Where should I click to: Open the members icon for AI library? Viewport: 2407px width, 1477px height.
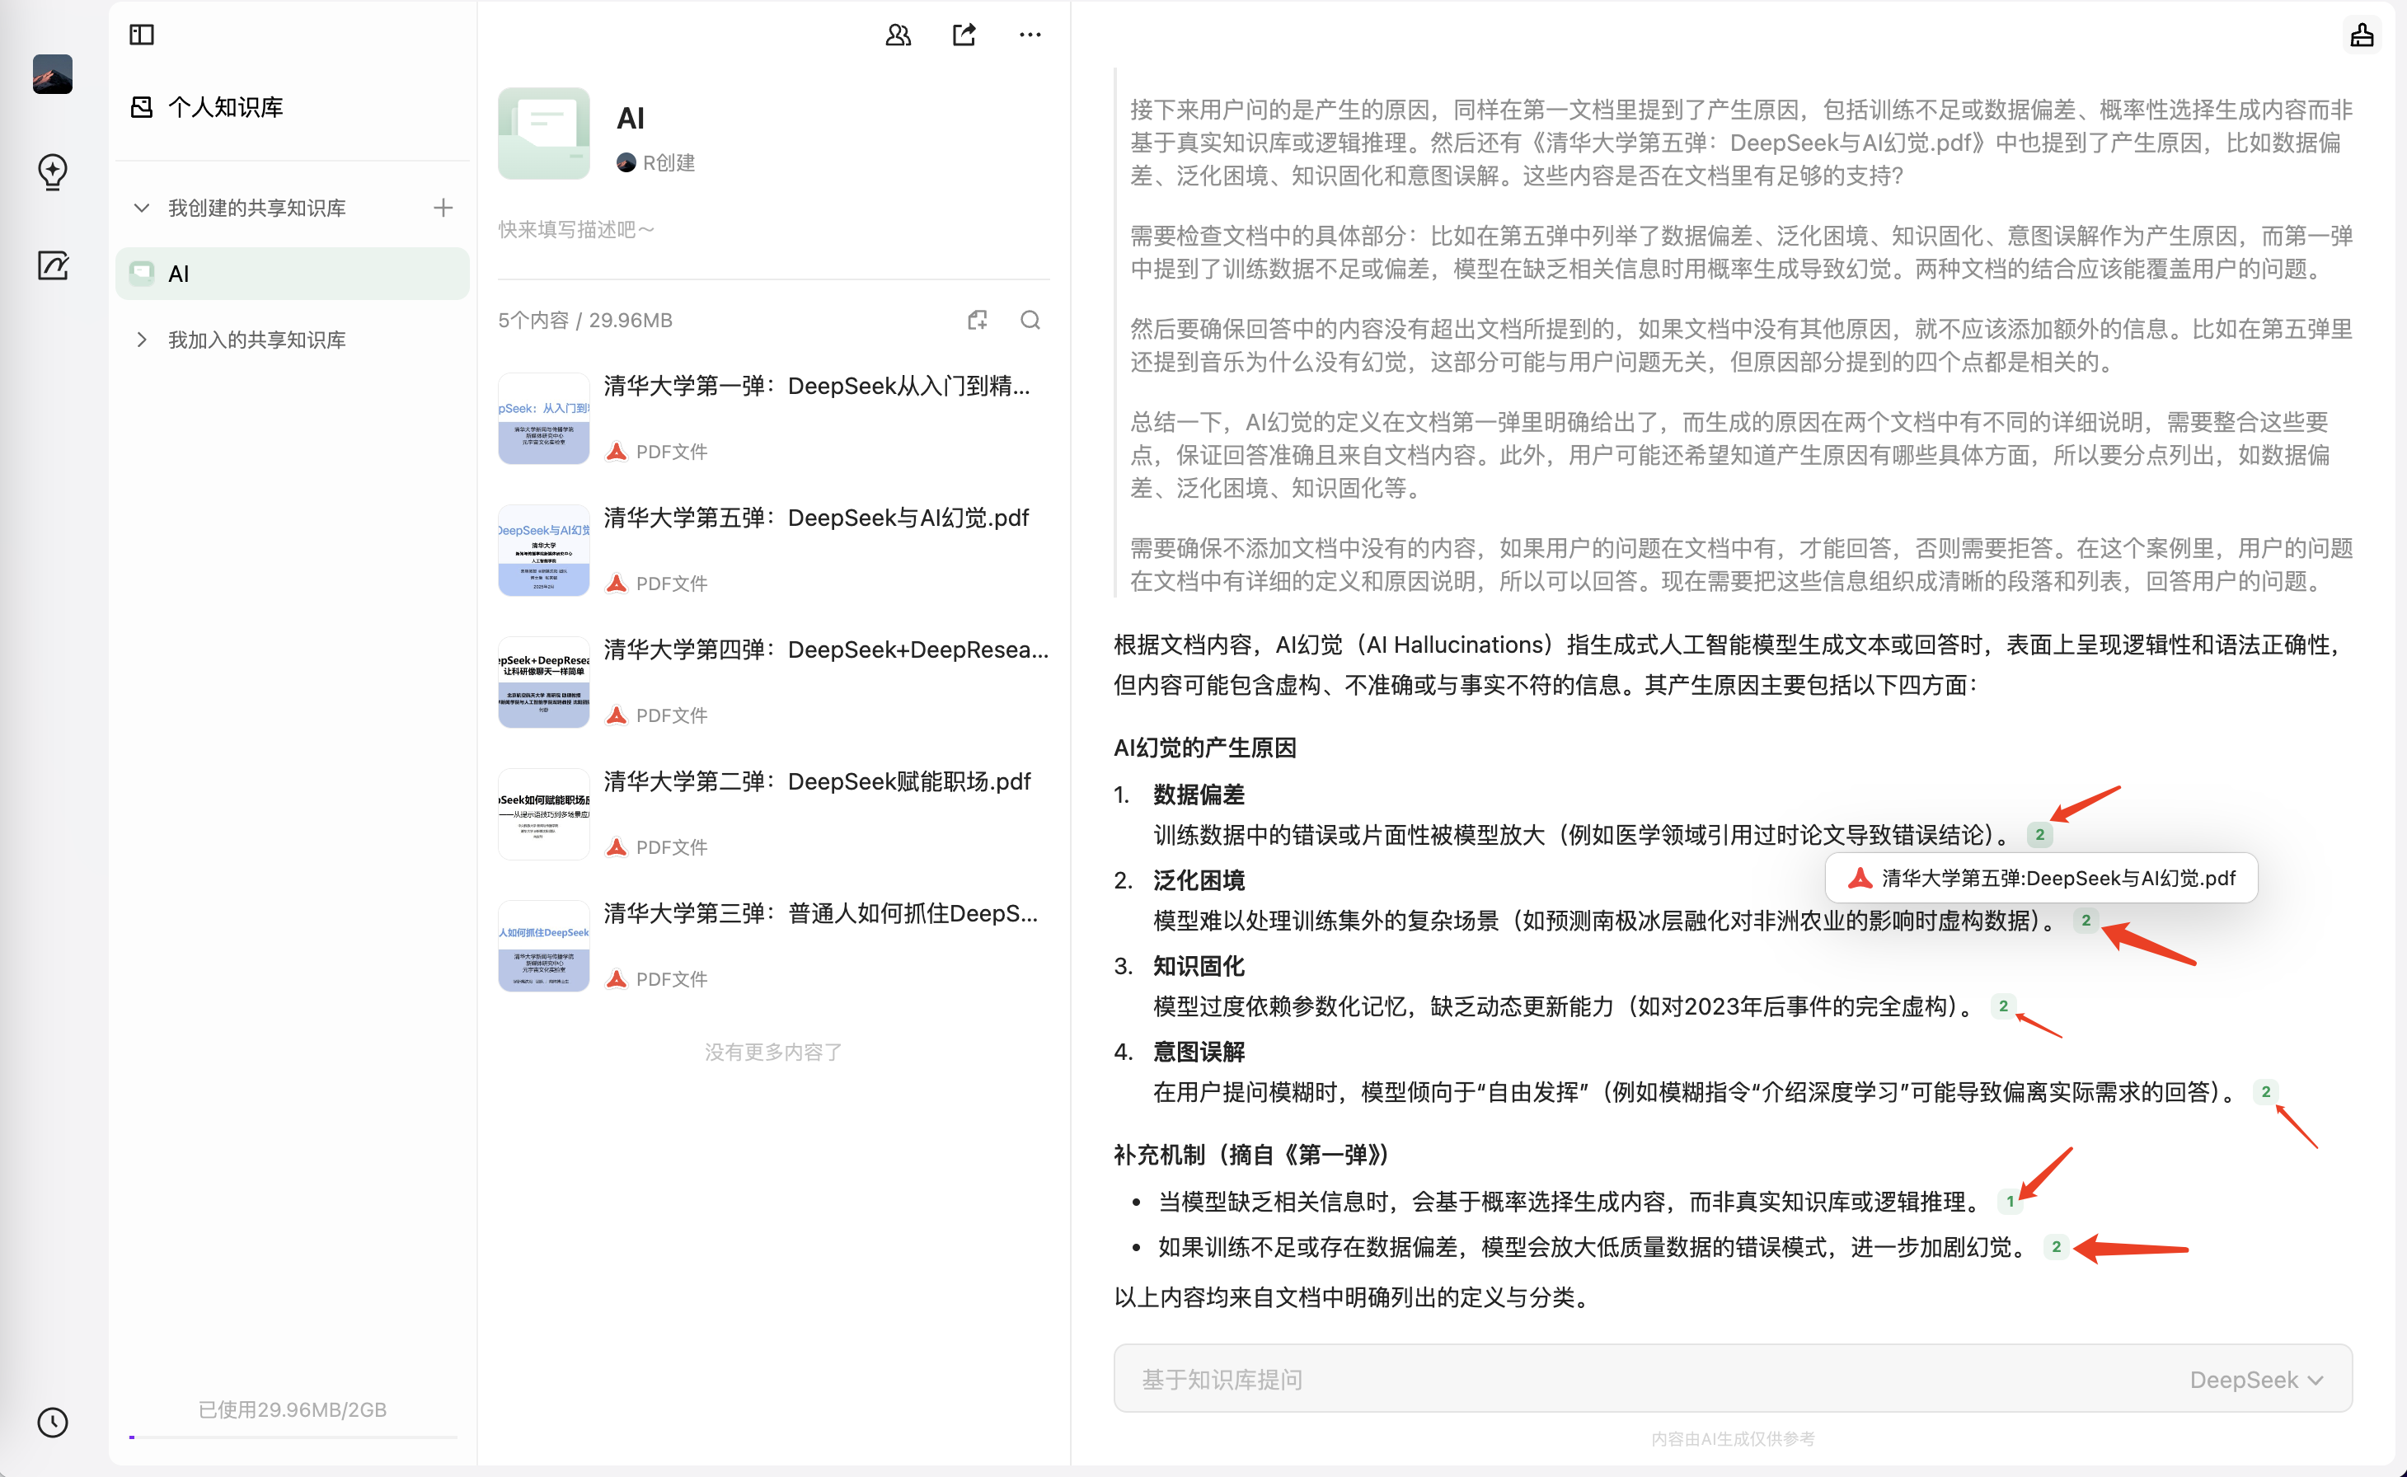click(x=898, y=35)
